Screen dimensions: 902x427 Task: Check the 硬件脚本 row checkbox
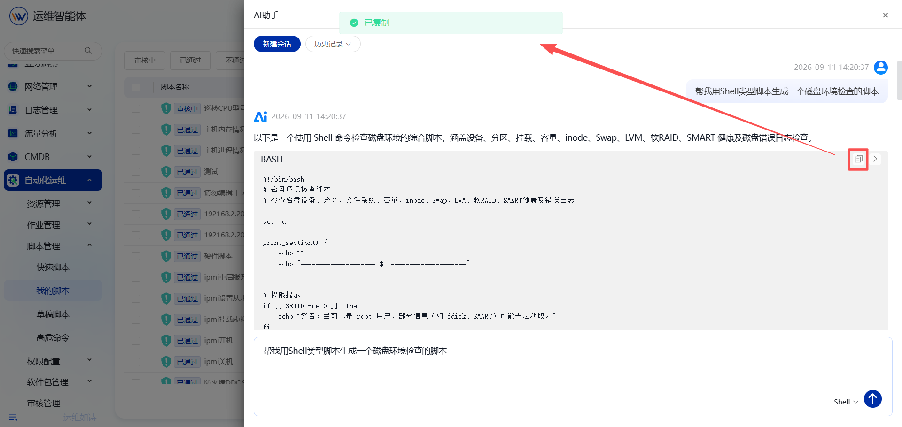(x=136, y=256)
